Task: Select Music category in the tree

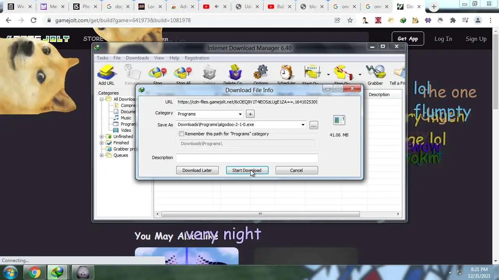Action: pyautogui.click(x=126, y=118)
